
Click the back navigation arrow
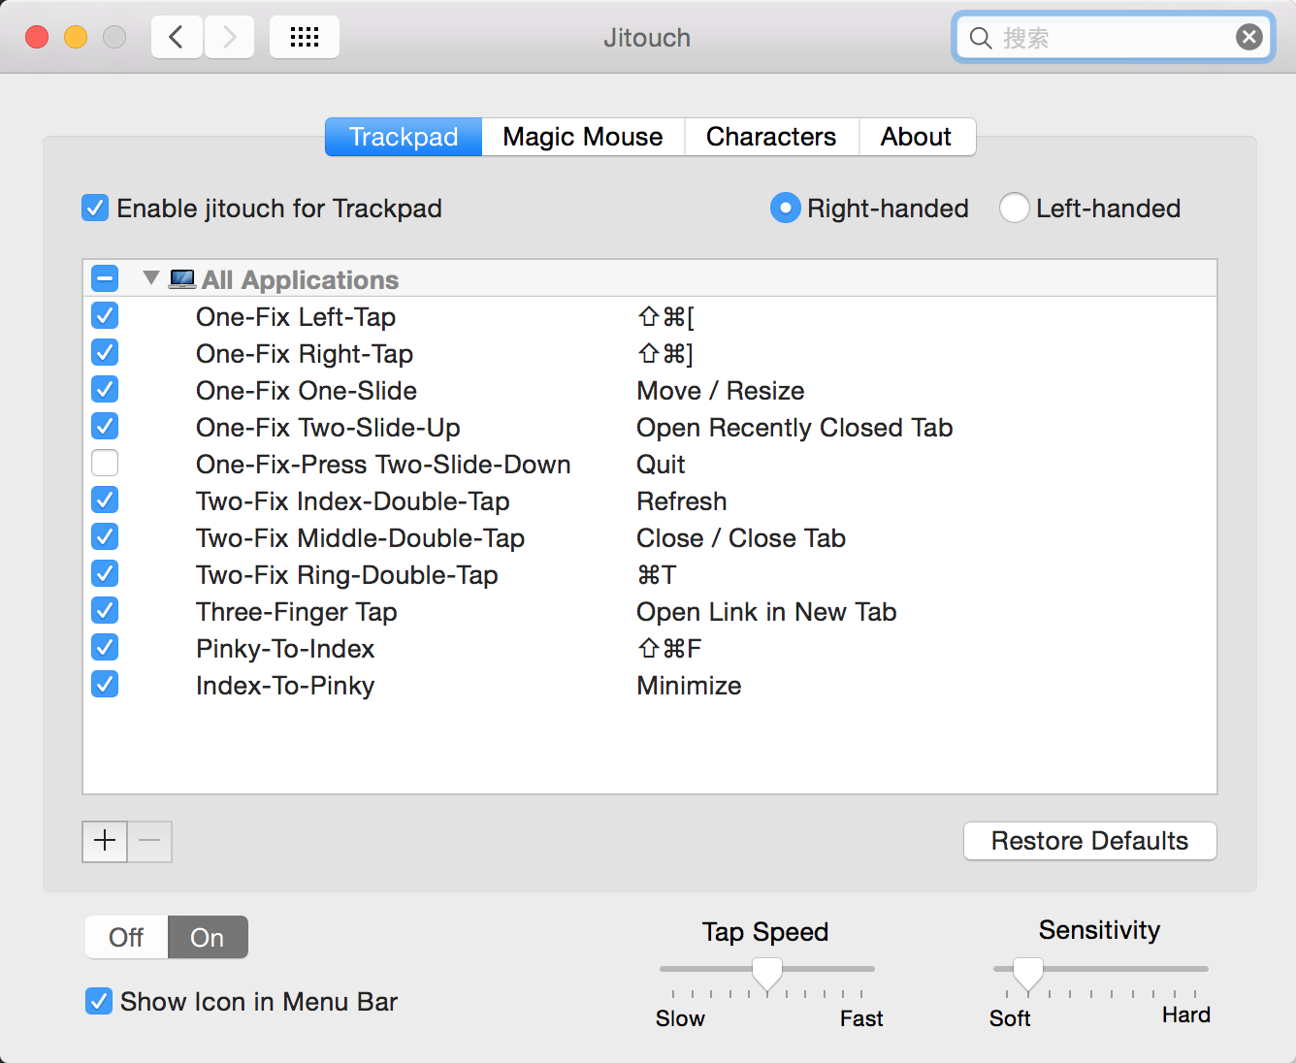pos(177,38)
